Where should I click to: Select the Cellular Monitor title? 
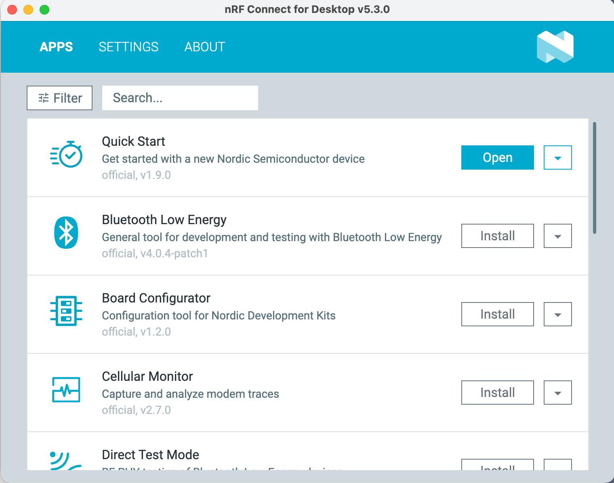[x=147, y=376]
